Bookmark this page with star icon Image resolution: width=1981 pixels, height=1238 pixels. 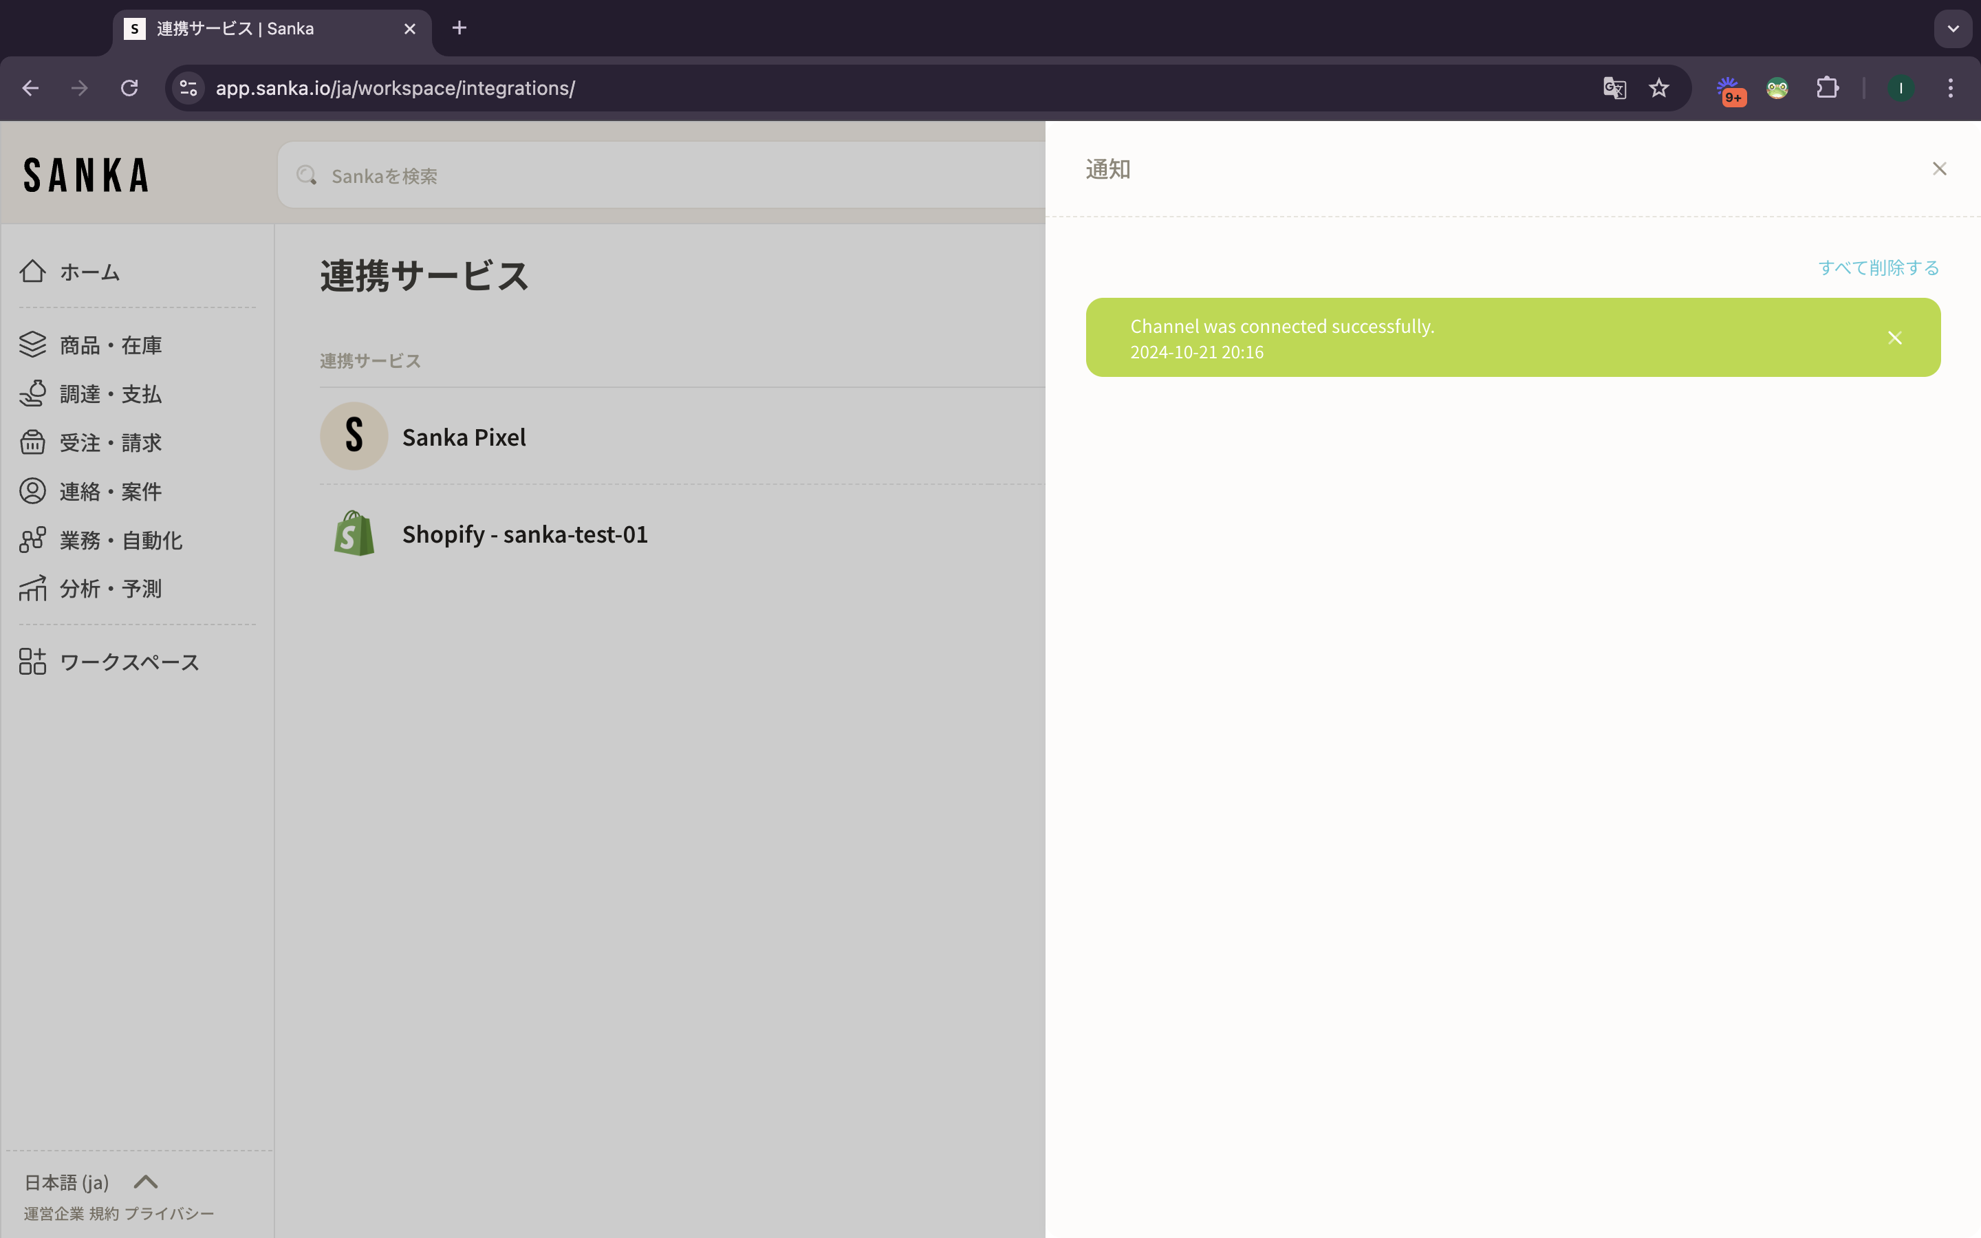point(1658,89)
